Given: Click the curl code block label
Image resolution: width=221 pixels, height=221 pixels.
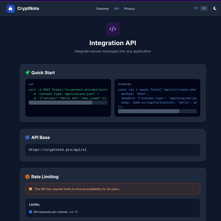Looking at the screenshot, I should point(31,84).
